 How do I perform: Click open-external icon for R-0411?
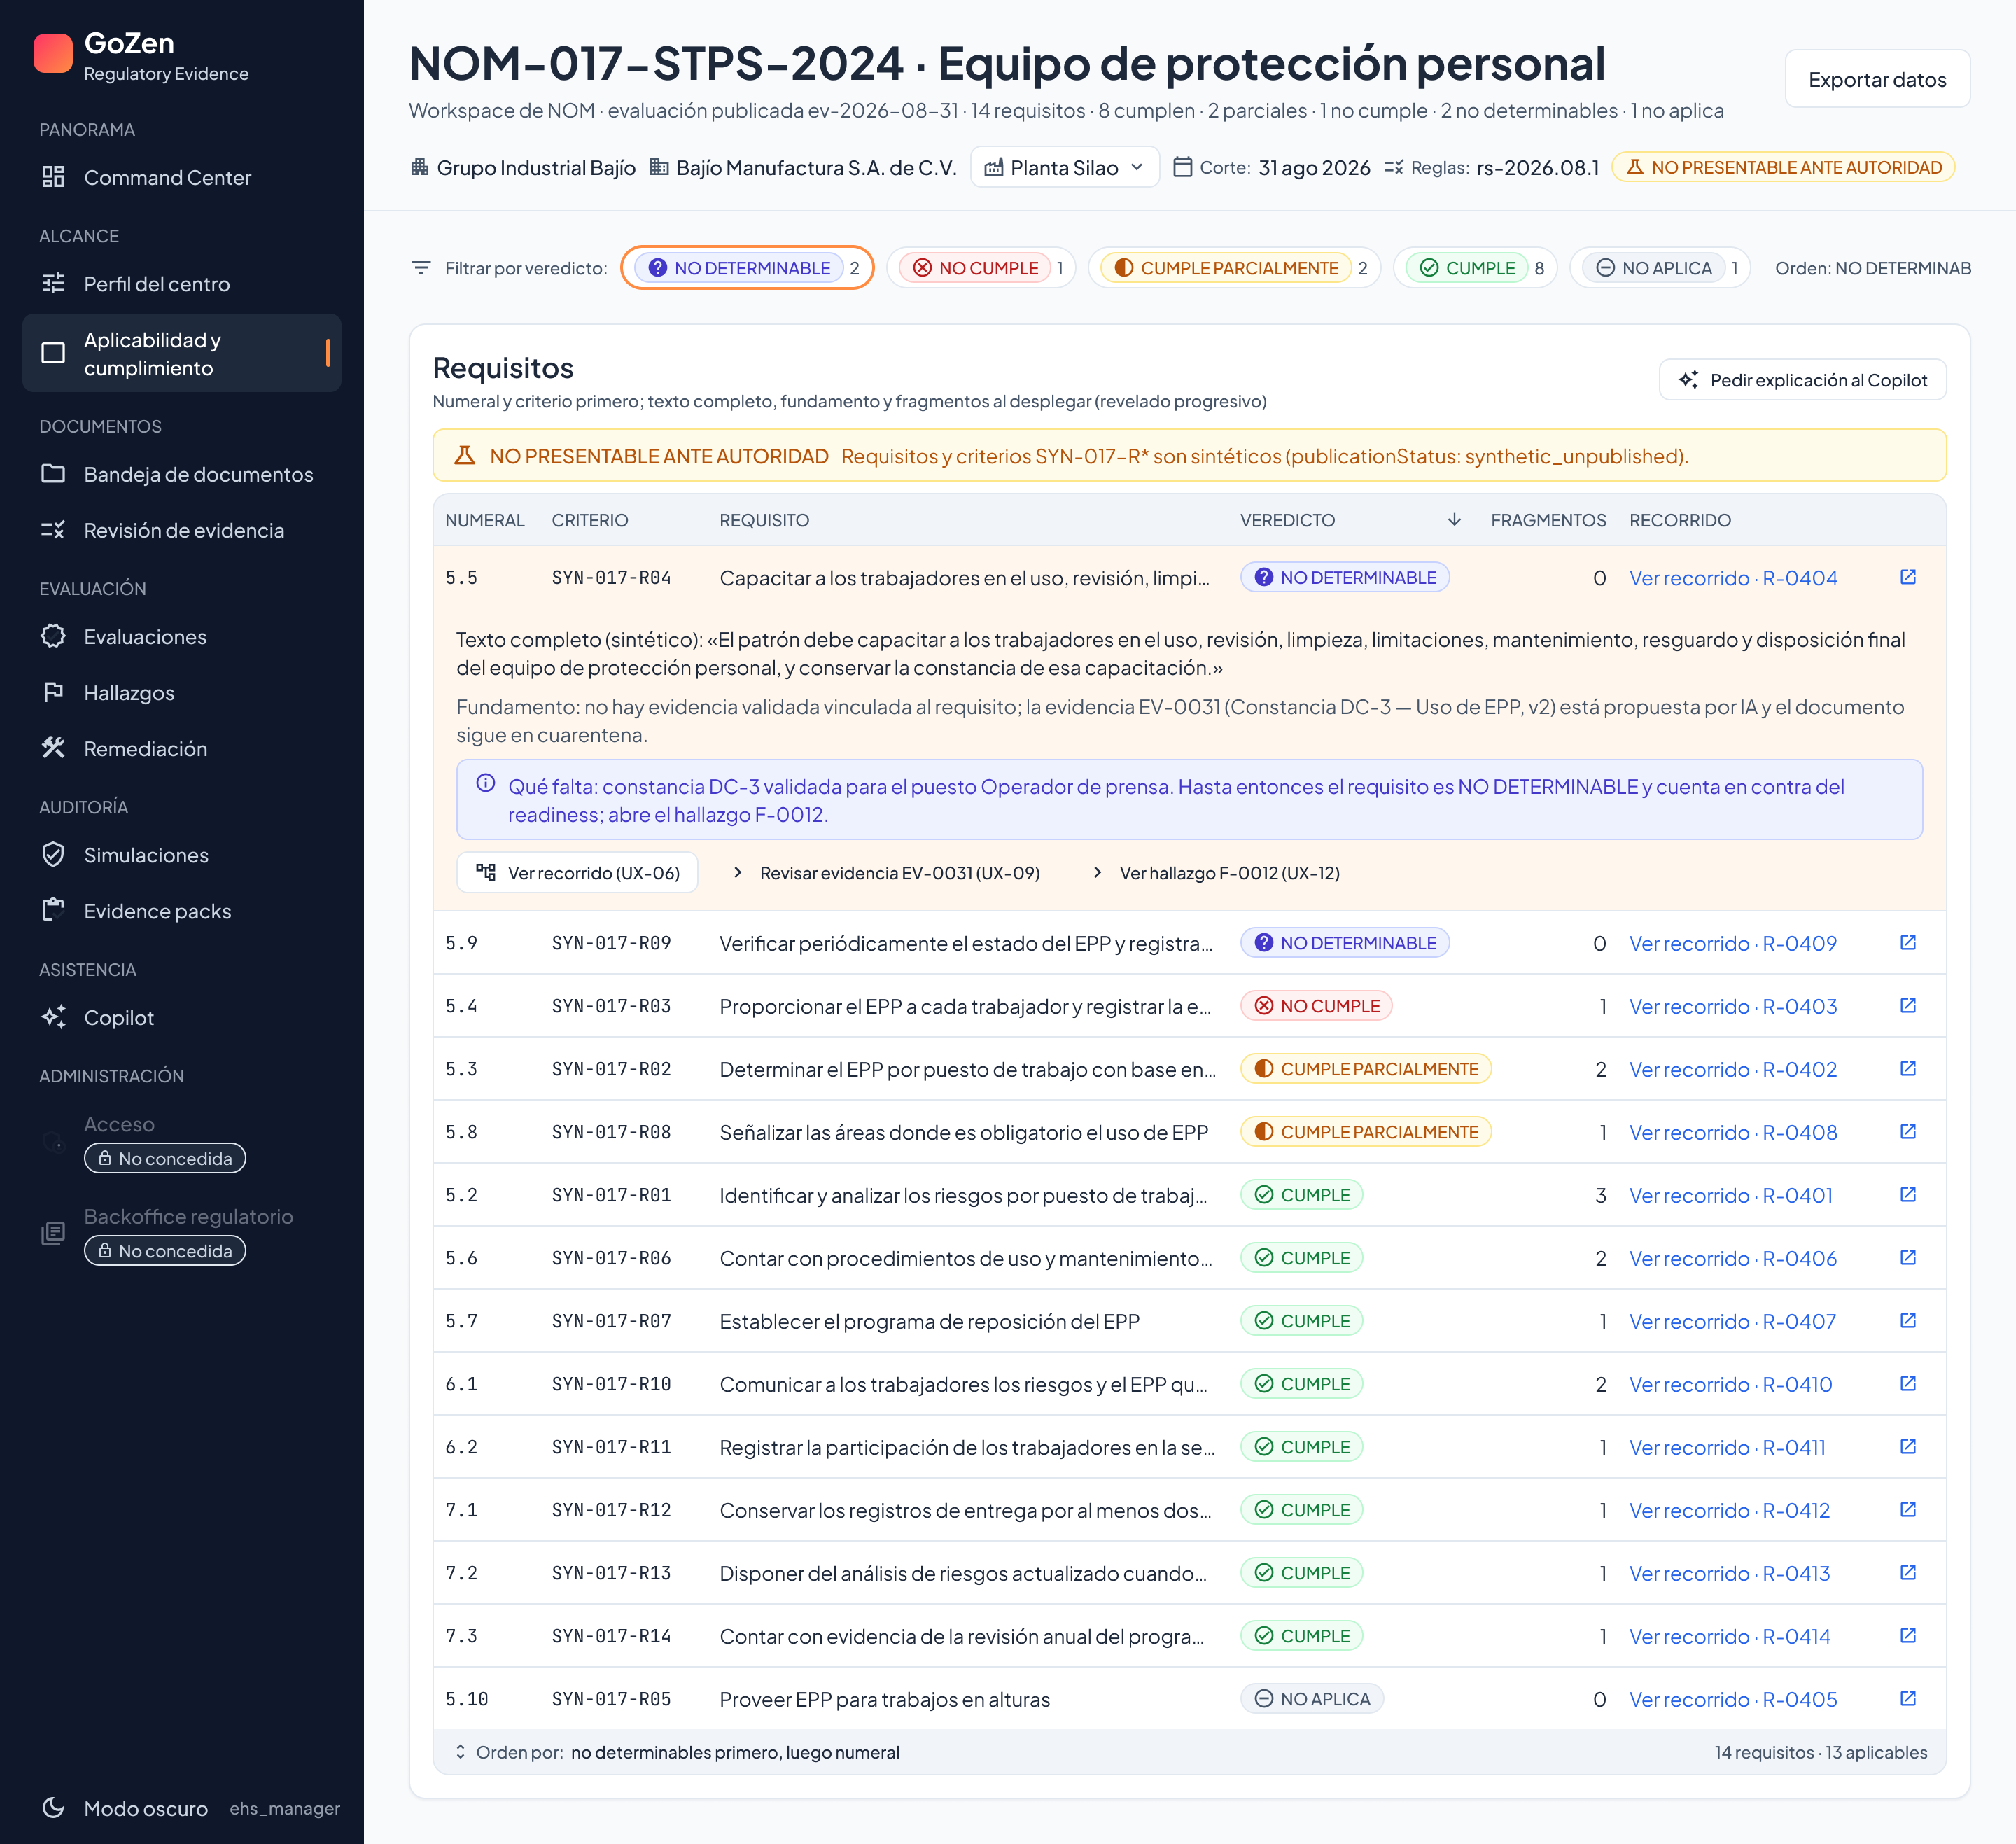click(1907, 1446)
